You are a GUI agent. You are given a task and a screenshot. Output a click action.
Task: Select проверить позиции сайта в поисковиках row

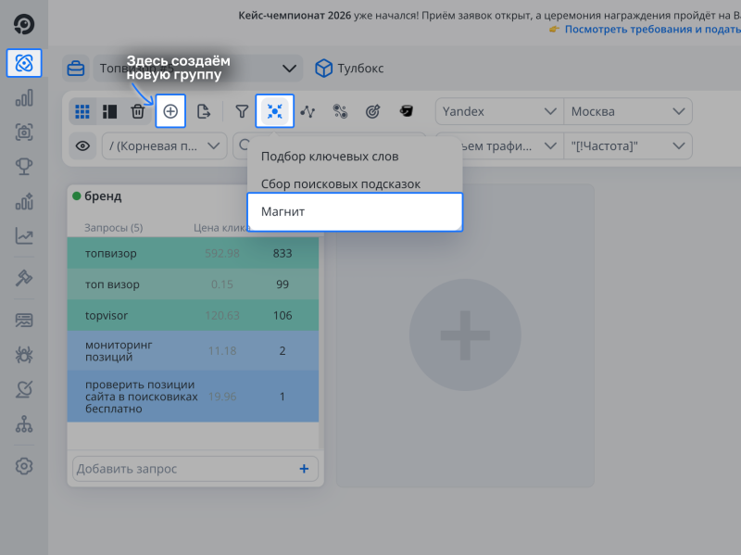193,397
